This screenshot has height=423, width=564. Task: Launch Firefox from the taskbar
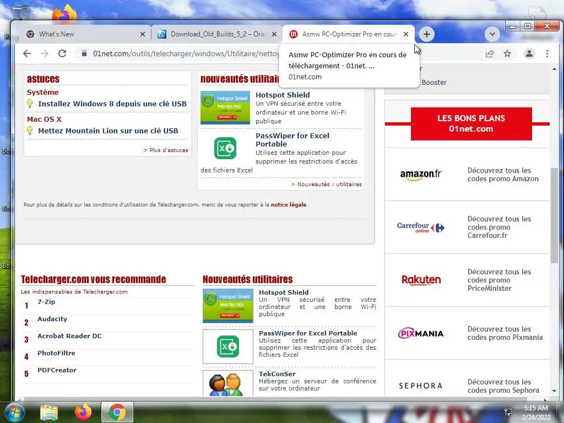83,412
